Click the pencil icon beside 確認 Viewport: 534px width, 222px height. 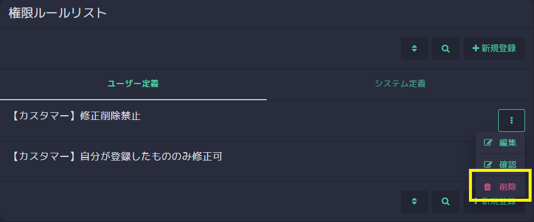pyautogui.click(x=488, y=165)
